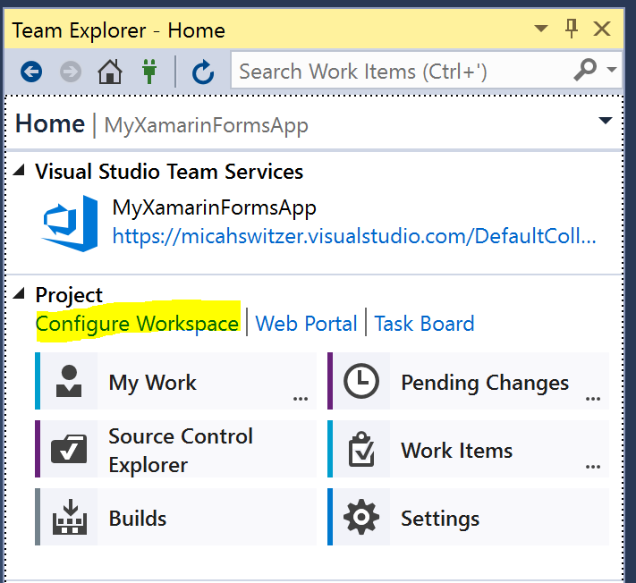636x583 pixels.
Task: Open Pending Changes clock tile
Action: (x=468, y=383)
